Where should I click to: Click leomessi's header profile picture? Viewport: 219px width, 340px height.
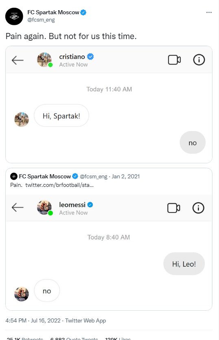44,208
